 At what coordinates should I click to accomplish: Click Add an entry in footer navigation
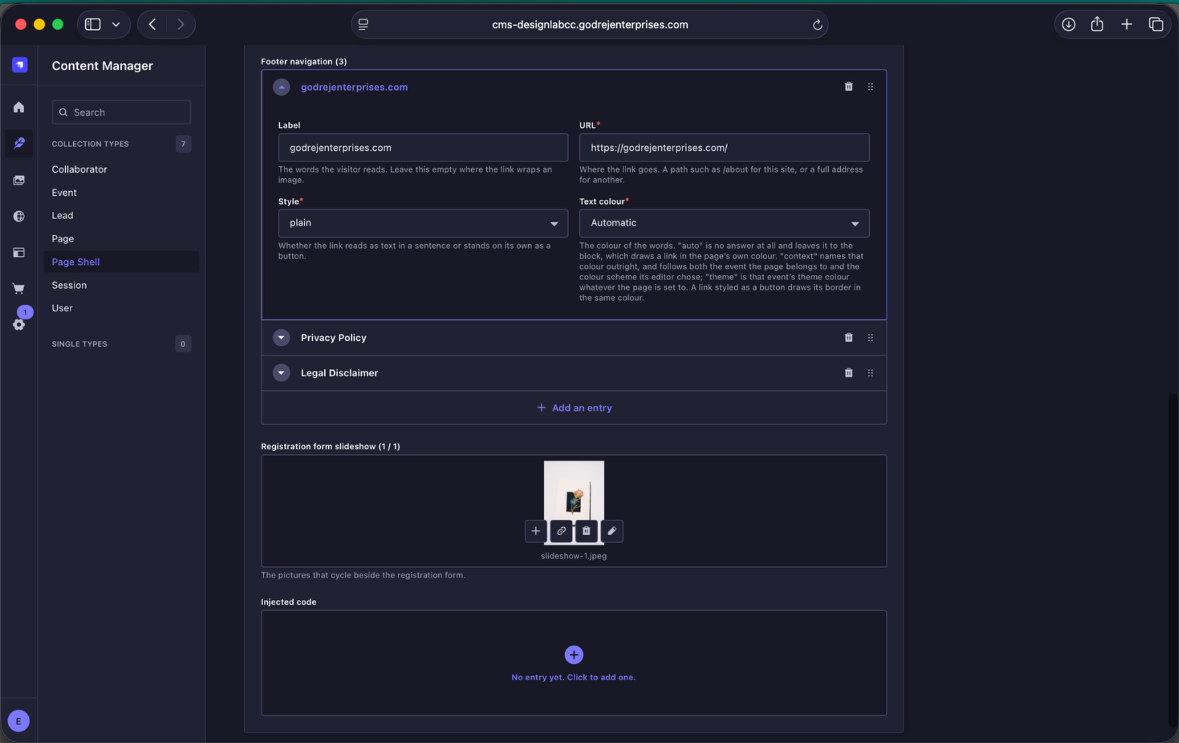tap(574, 407)
